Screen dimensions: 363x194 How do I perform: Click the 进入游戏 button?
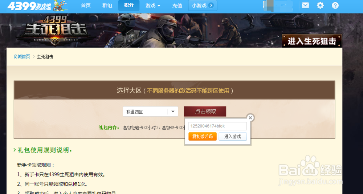click(233, 137)
